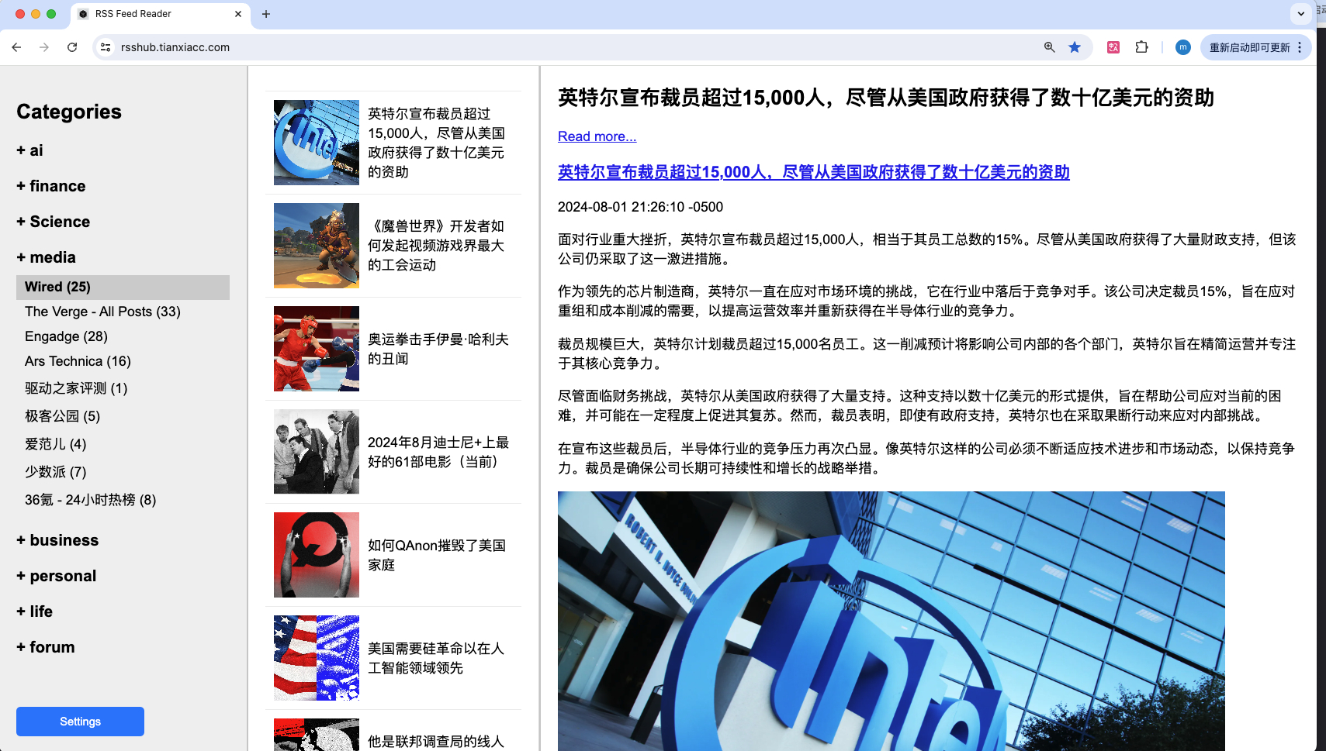Screen dimensions: 1326x751
Task: Open the profile avatar icon
Action: tap(1182, 47)
